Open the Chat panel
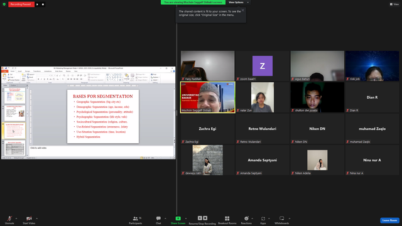This screenshot has height=226, width=402. 158,220
